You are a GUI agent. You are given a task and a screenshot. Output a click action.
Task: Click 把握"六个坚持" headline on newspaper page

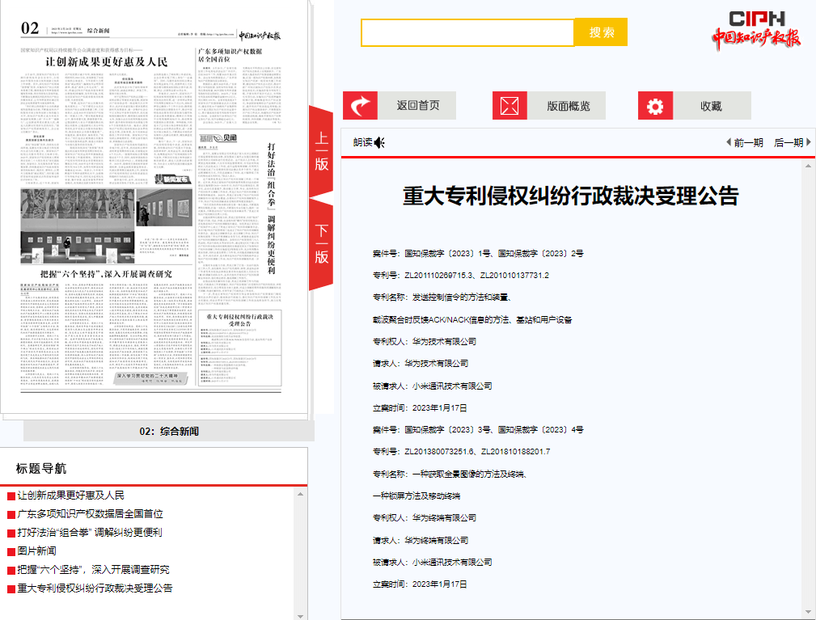pyautogui.click(x=106, y=273)
